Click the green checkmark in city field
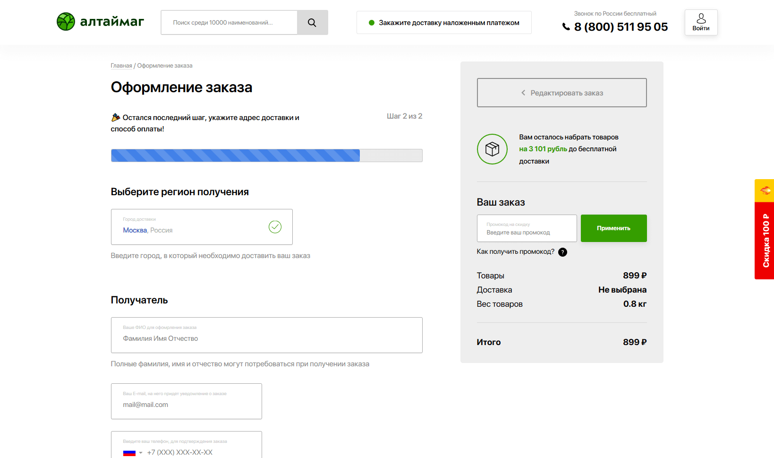774x458 pixels. tap(275, 227)
